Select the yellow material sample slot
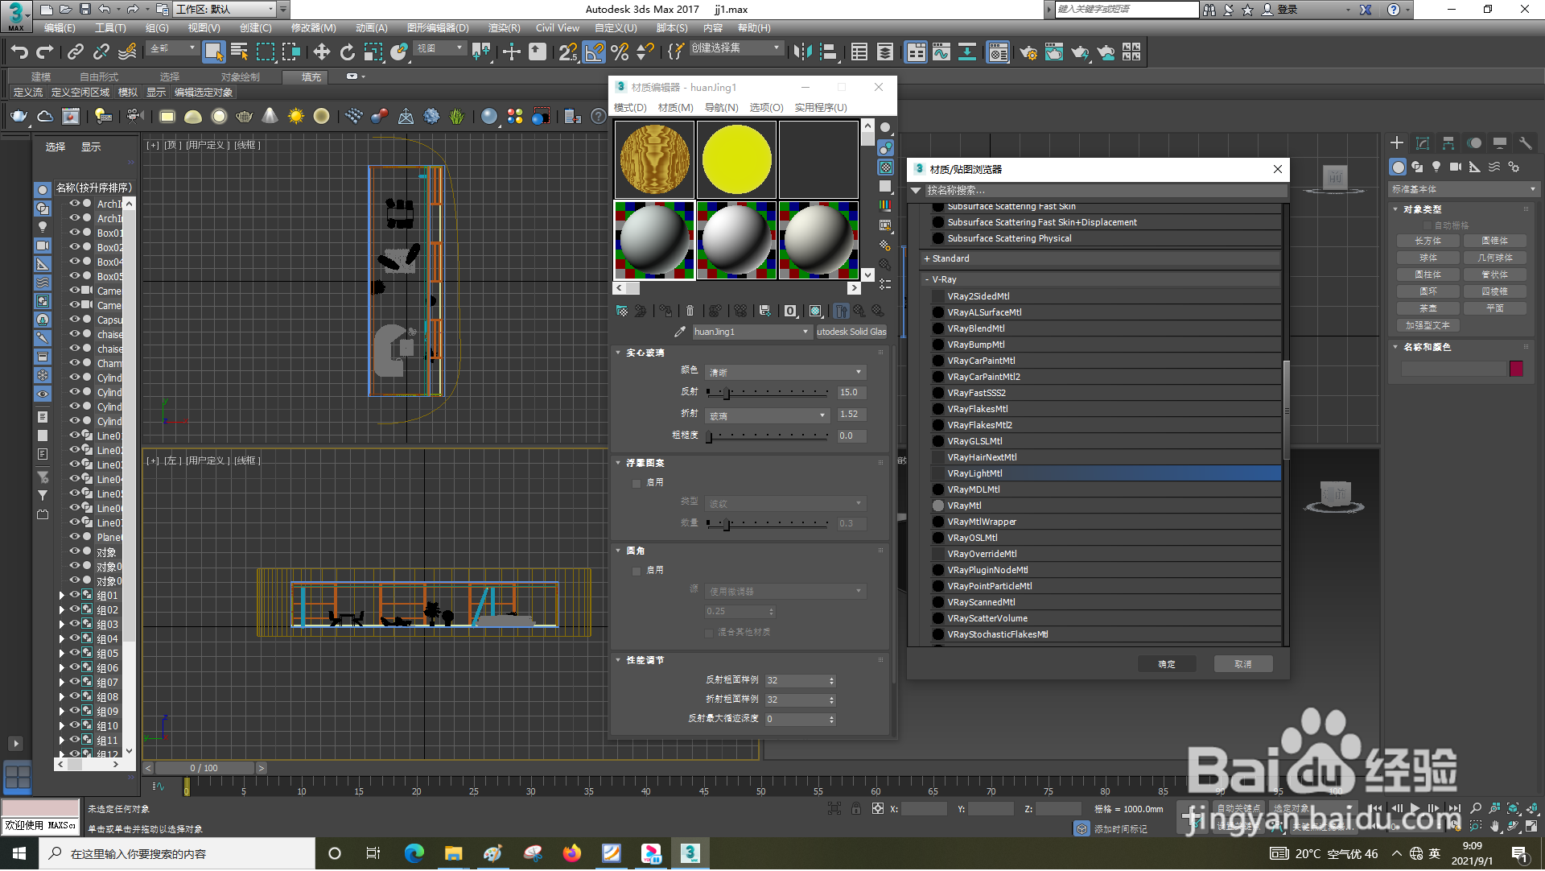The height and width of the screenshot is (871, 1545). click(736, 159)
